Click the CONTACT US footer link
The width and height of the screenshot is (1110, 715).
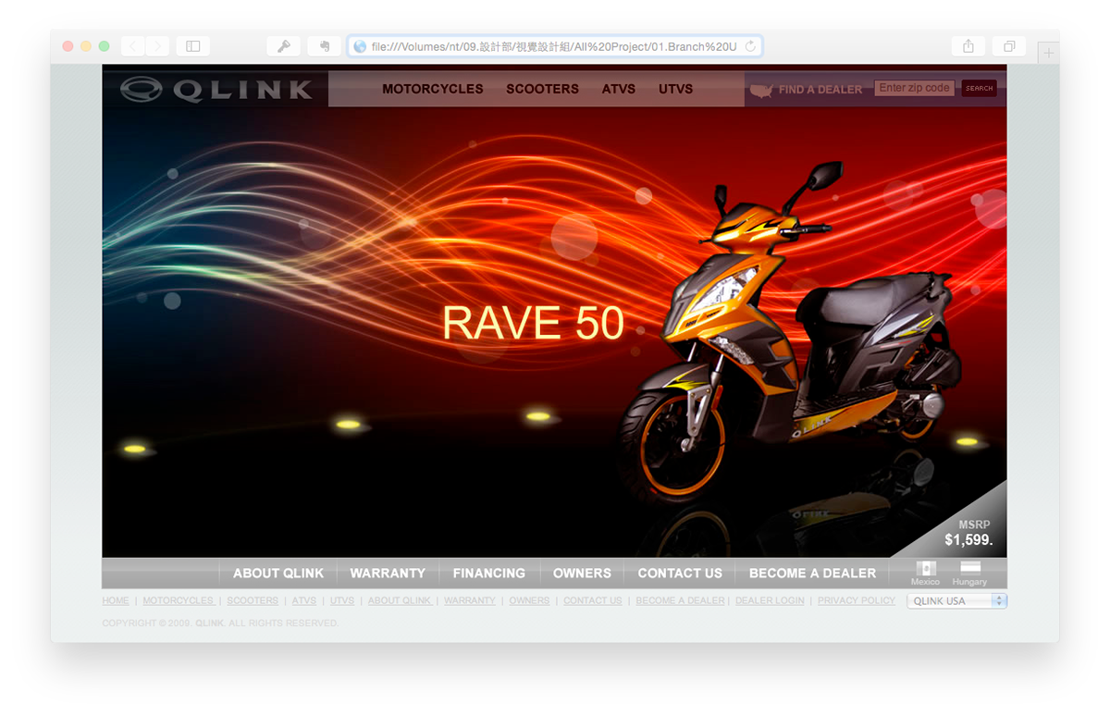tap(593, 600)
